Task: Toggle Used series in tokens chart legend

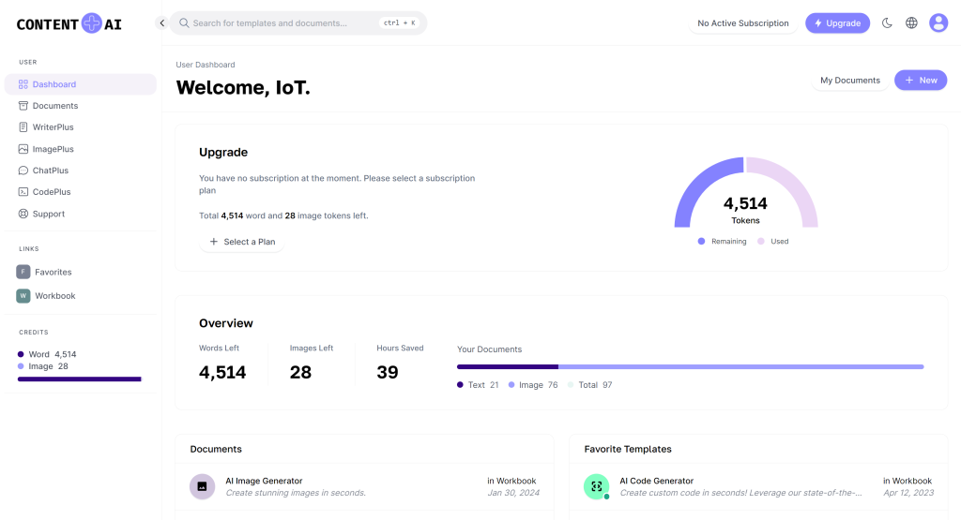Action: pyautogui.click(x=773, y=242)
